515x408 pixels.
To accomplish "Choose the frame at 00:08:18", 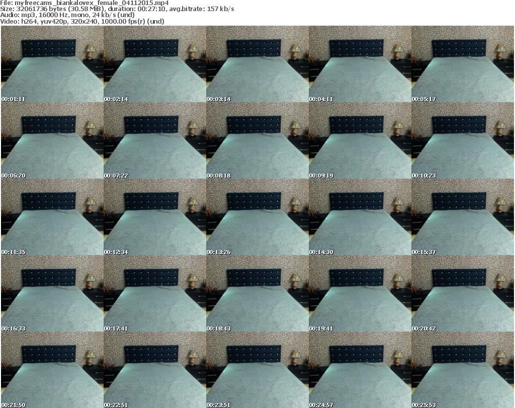I will pyautogui.click(x=257, y=140).
